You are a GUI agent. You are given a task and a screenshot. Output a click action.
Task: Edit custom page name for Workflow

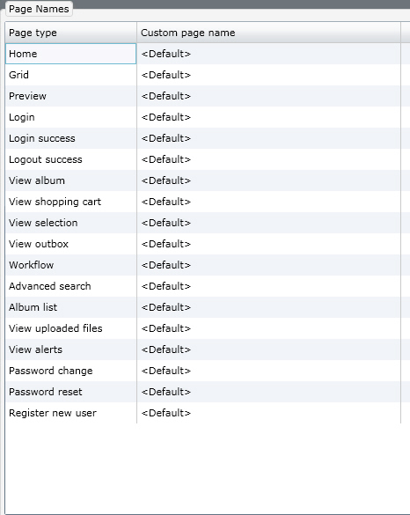(268, 265)
